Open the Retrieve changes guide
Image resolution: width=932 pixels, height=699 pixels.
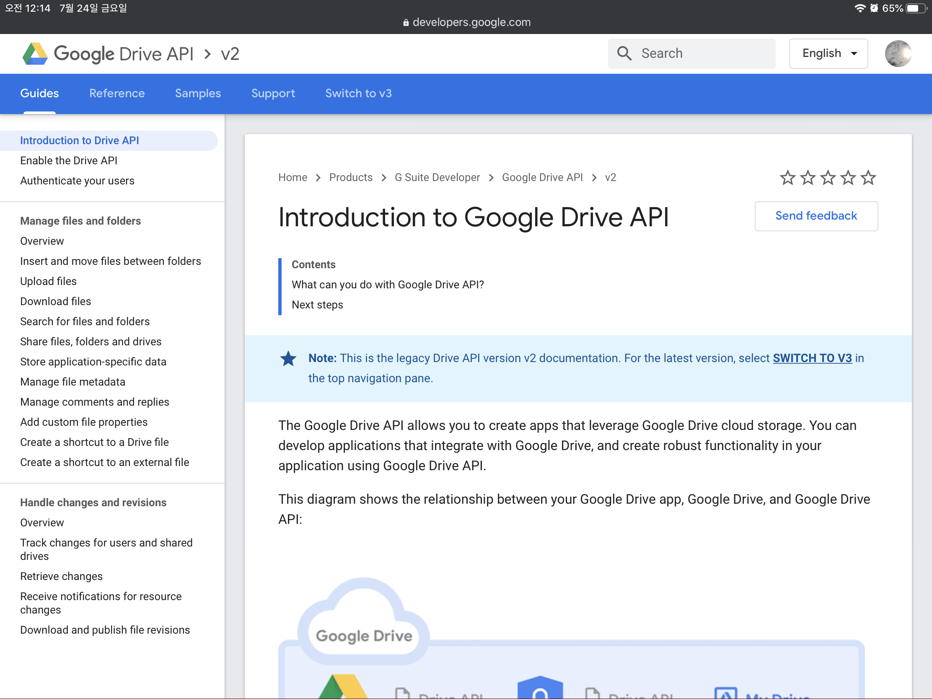pyautogui.click(x=61, y=576)
